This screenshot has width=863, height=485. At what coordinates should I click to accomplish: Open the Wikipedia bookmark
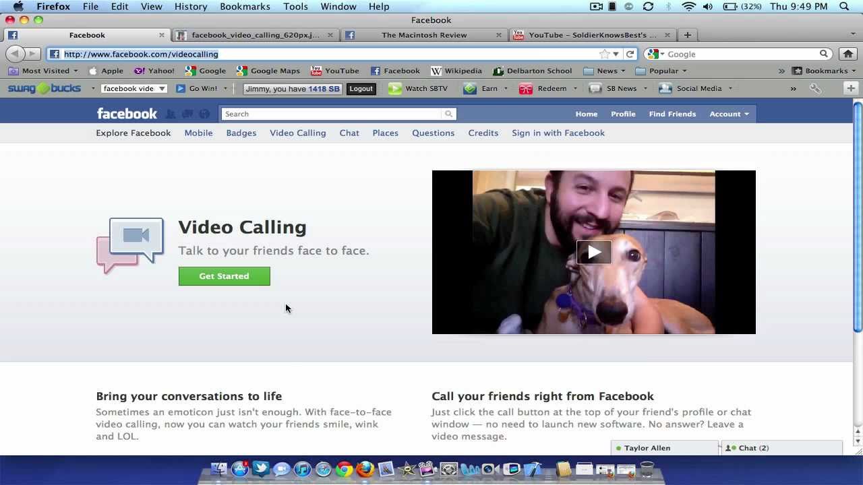click(456, 71)
